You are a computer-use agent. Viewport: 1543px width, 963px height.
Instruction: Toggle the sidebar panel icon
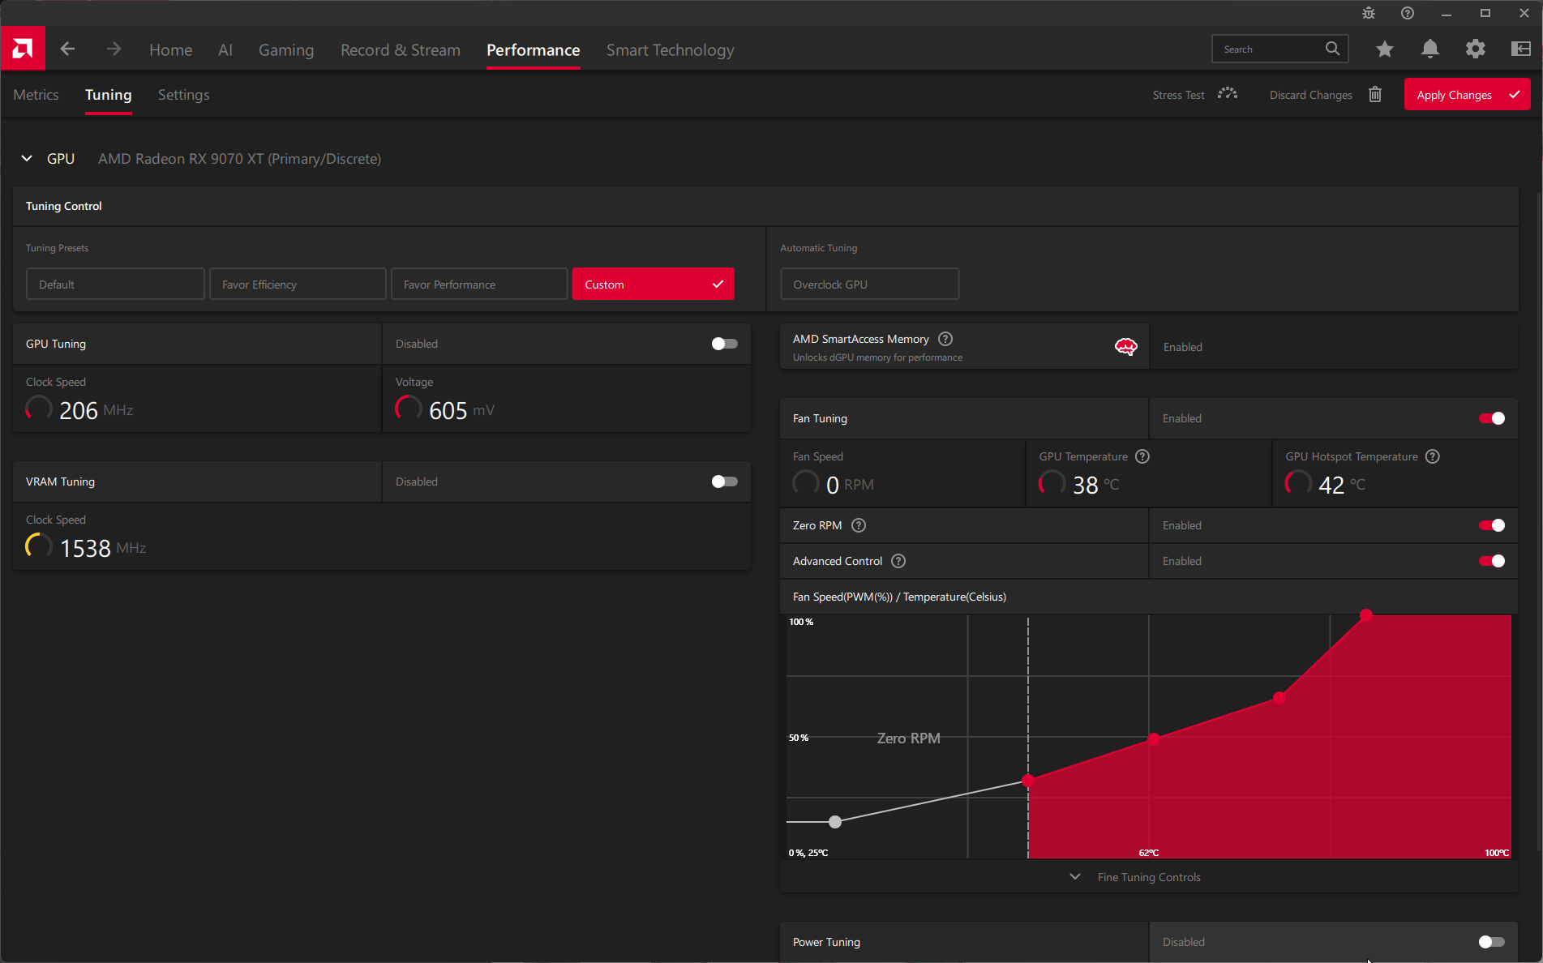pyautogui.click(x=1521, y=49)
